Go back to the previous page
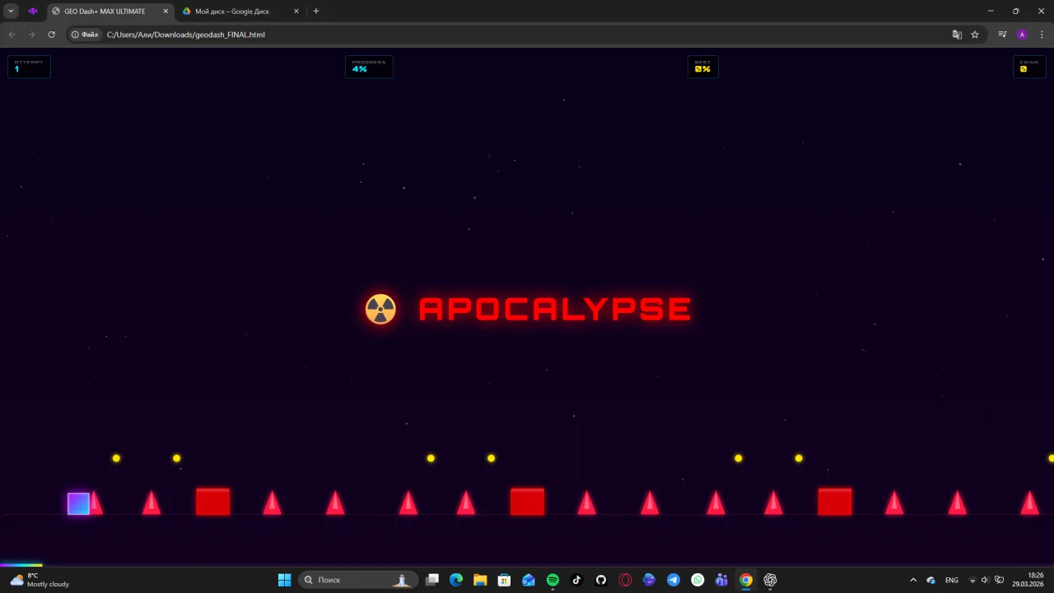Viewport: 1054px width, 593px height. (12, 35)
